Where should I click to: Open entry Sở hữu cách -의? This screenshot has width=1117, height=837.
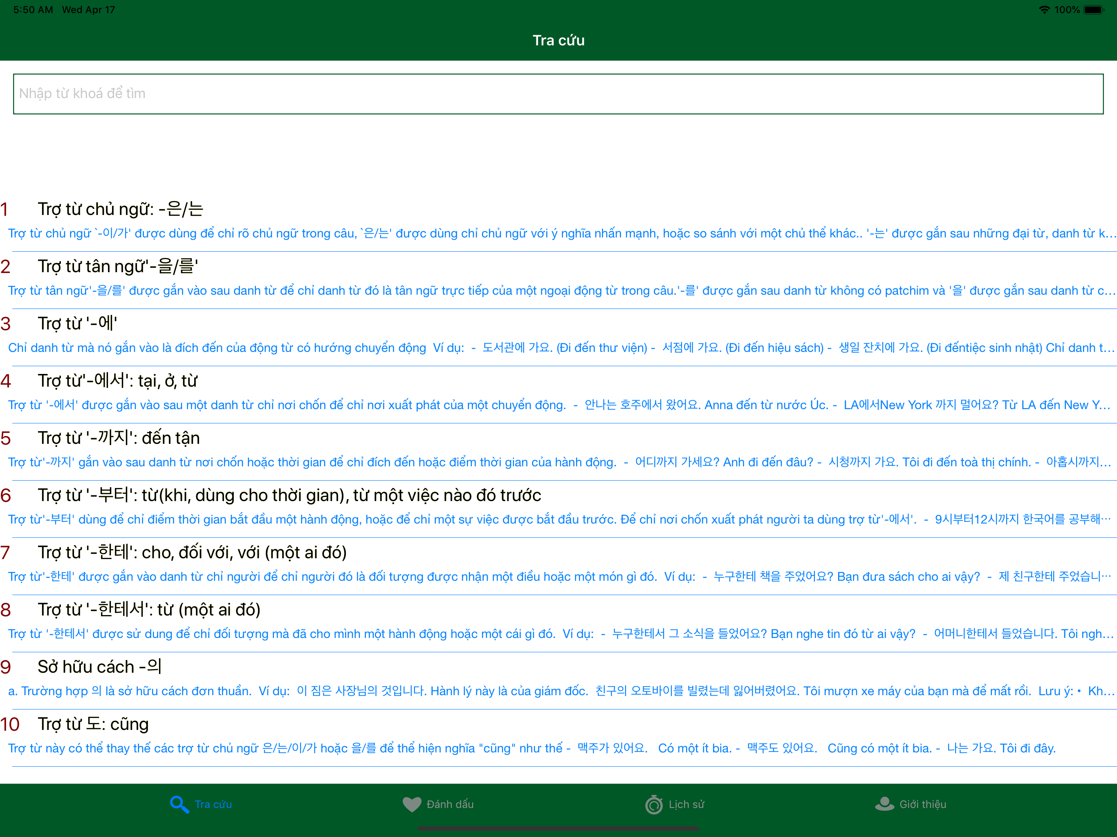click(x=99, y=667)
